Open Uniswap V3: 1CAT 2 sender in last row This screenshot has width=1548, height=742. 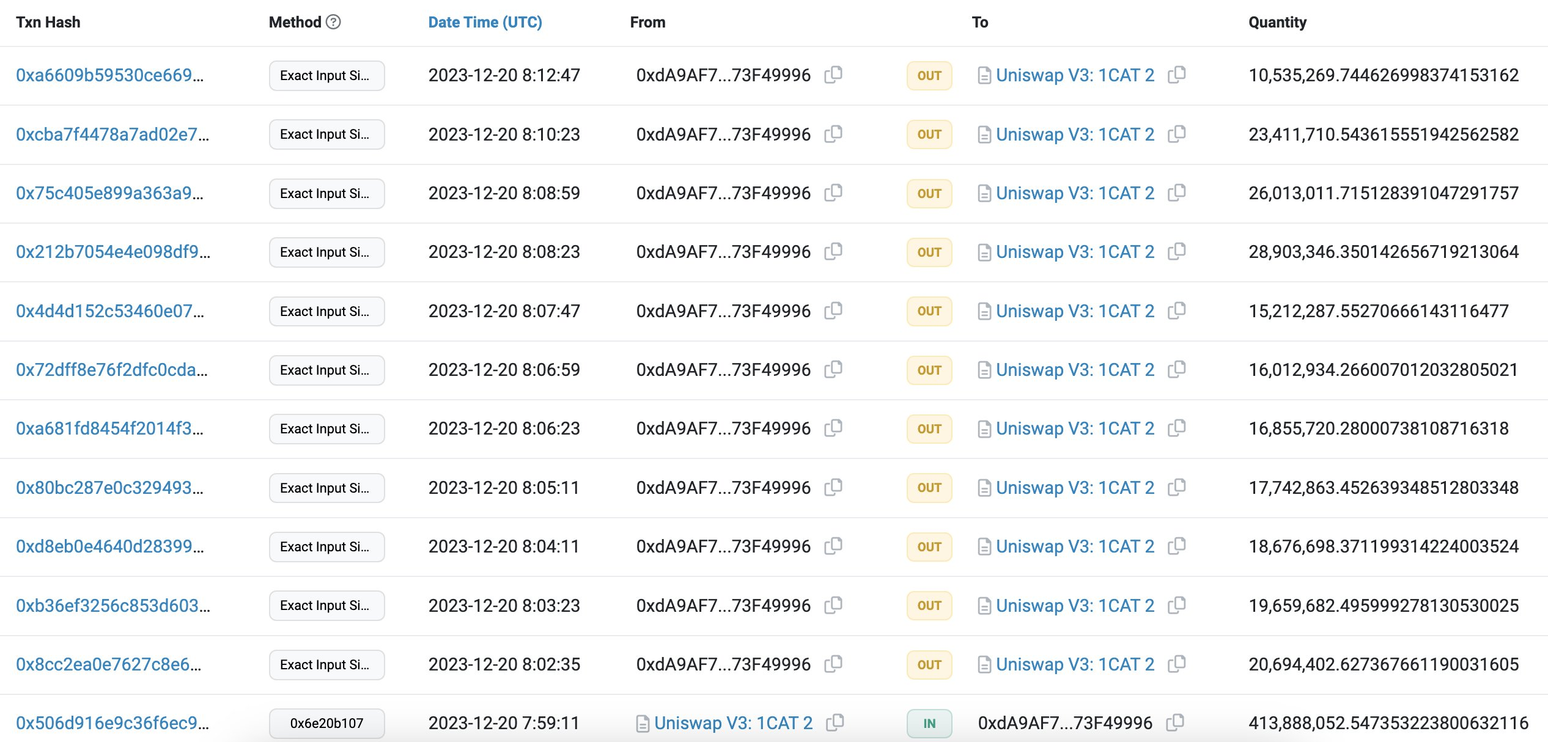[733, 723]
